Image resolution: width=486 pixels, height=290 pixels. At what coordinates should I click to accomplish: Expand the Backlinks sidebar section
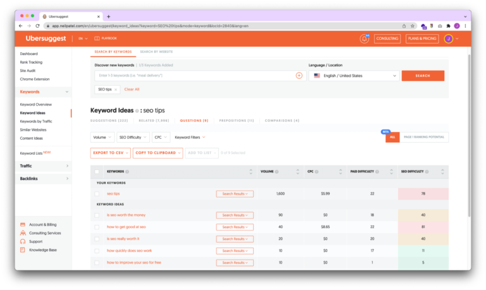pos(44,179)
